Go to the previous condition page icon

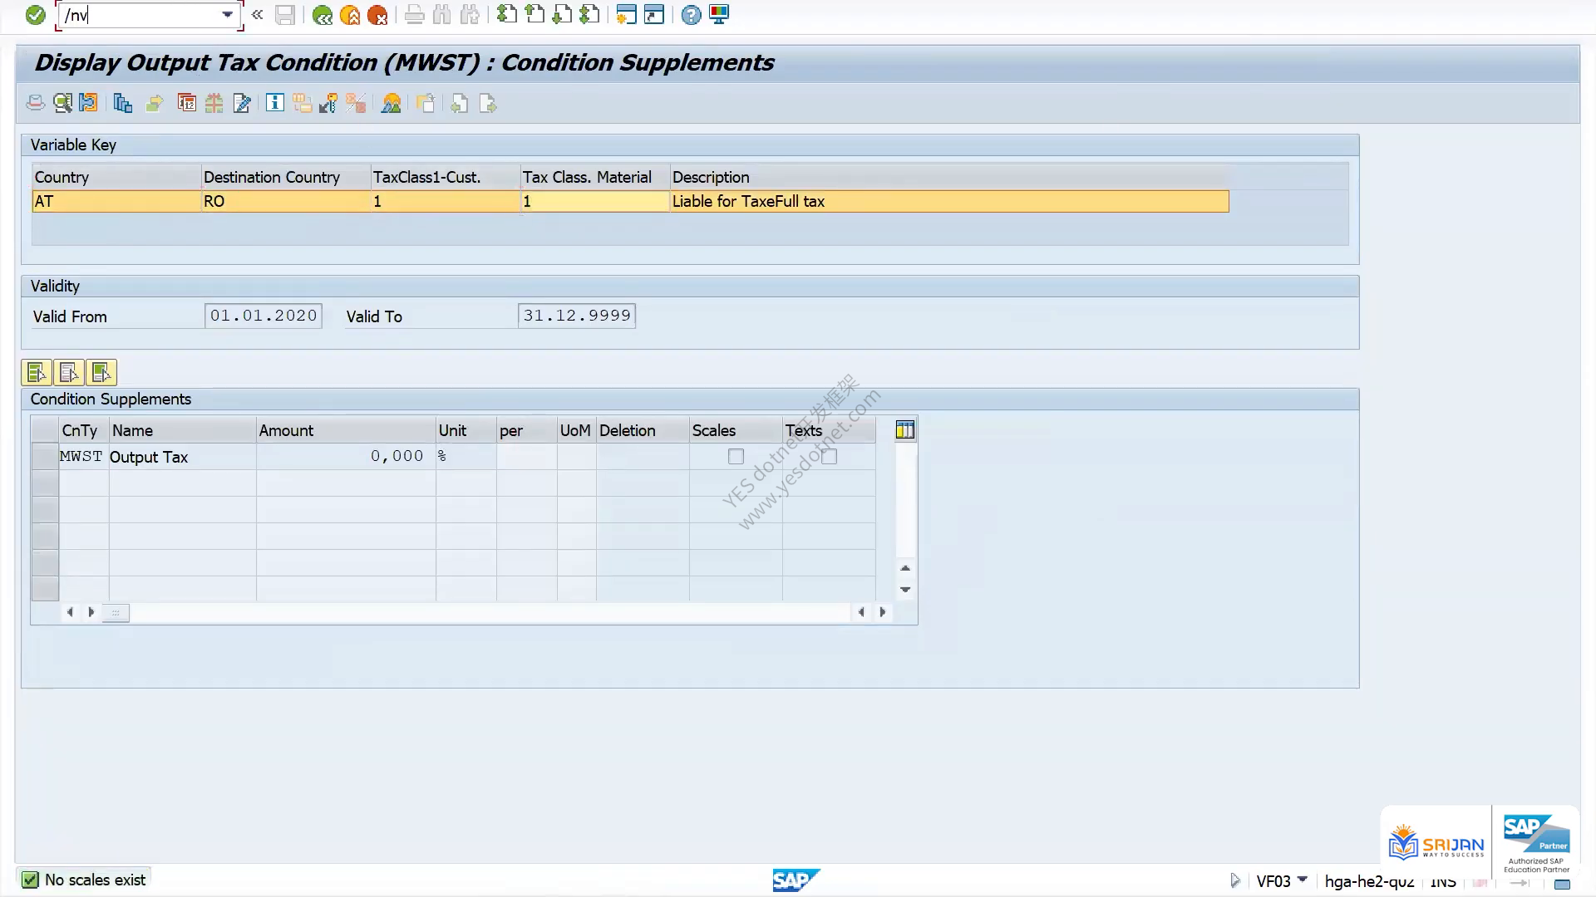click(459, 103)
